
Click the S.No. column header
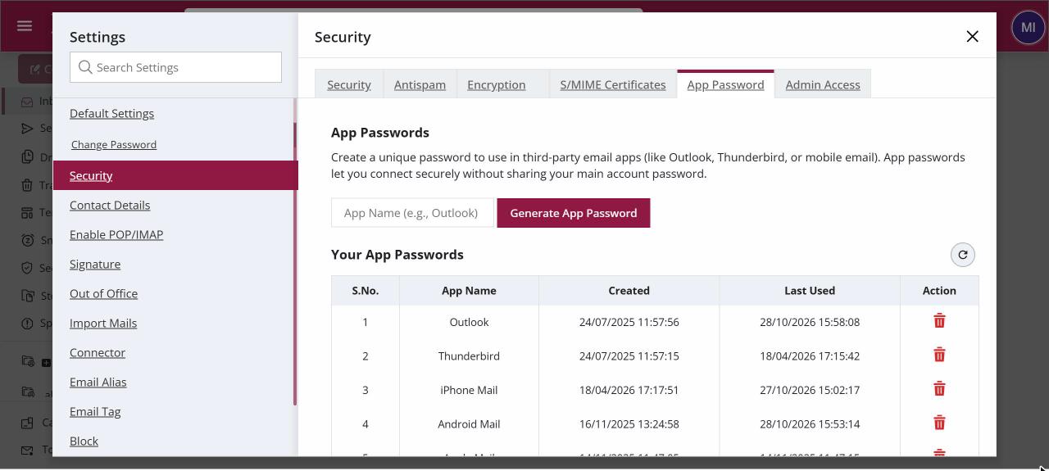[x=366, y=291]
